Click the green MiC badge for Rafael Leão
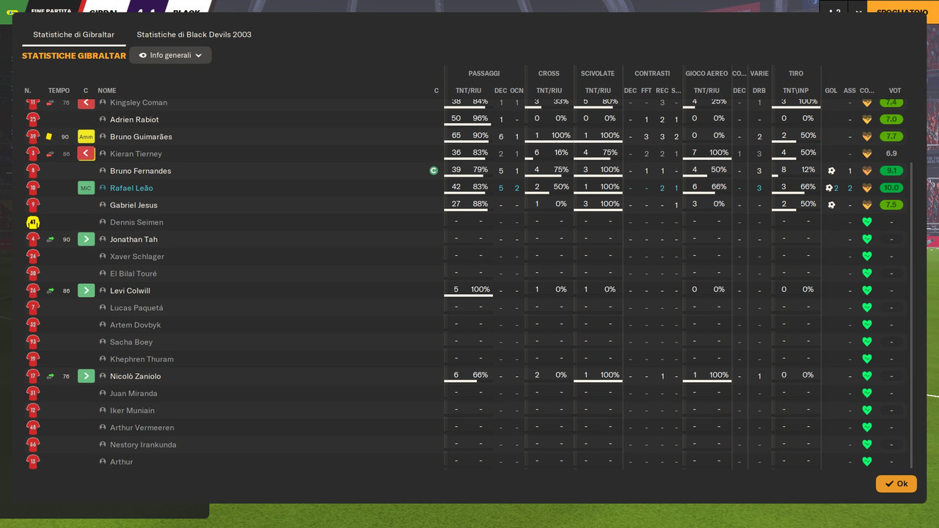 click(x=86, y=188)
